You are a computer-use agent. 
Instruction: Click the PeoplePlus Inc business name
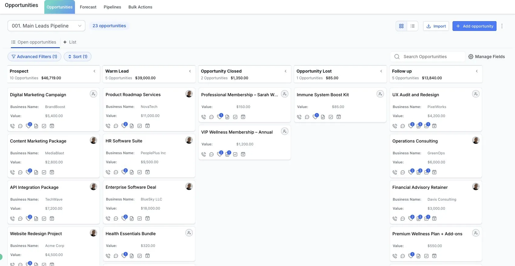(x=153, y=153)
